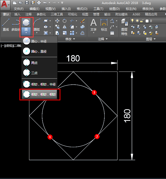The width and height of the screenshot is (166, 179).
Task: Expand the 圆弧 arc dropdown arrow
Action: click(x=37, y=33)
